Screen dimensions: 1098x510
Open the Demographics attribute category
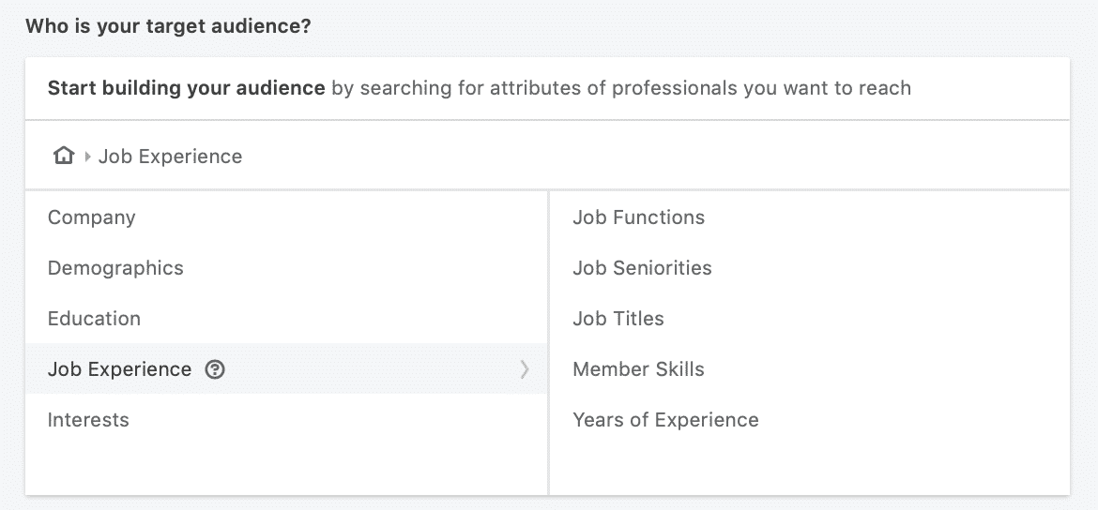tap(286, 268)
